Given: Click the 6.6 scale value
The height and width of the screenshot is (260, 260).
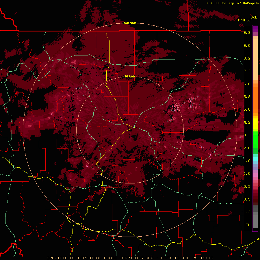Looking at the screenshot, I should pyautogui.click(x=247, y=84).
